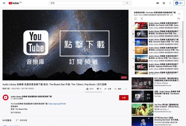Screen dimensions: 186x126
Task: Play Lonesome Avenue playlist item
Action: [157, 50]
